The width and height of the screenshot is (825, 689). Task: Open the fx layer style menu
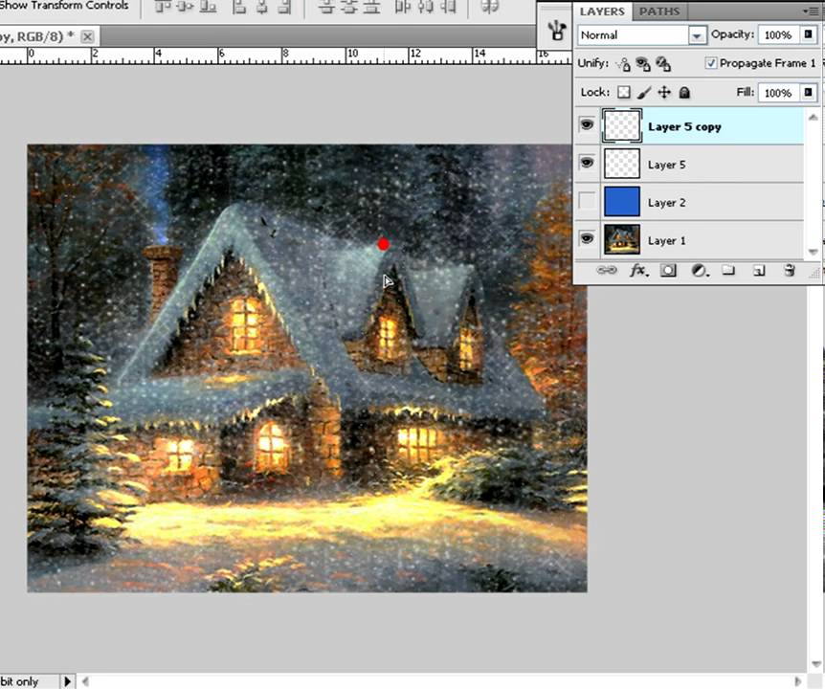[x=638, y=271]
